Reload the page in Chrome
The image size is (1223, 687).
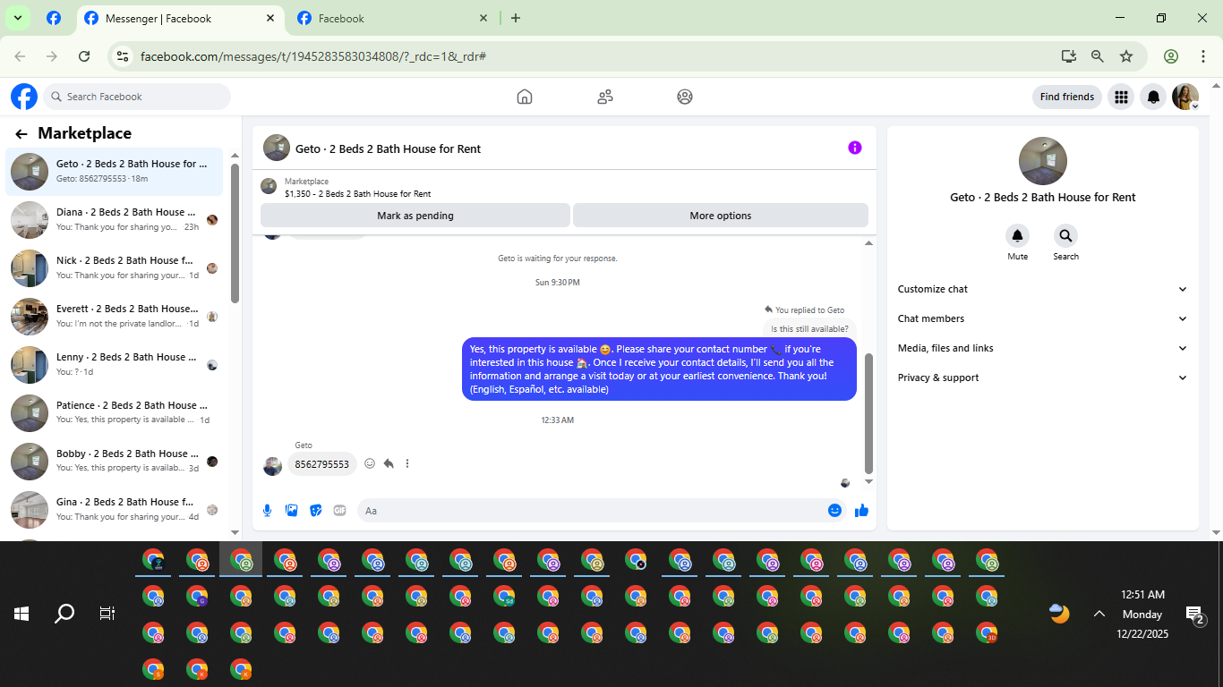(x=84, y=56)
